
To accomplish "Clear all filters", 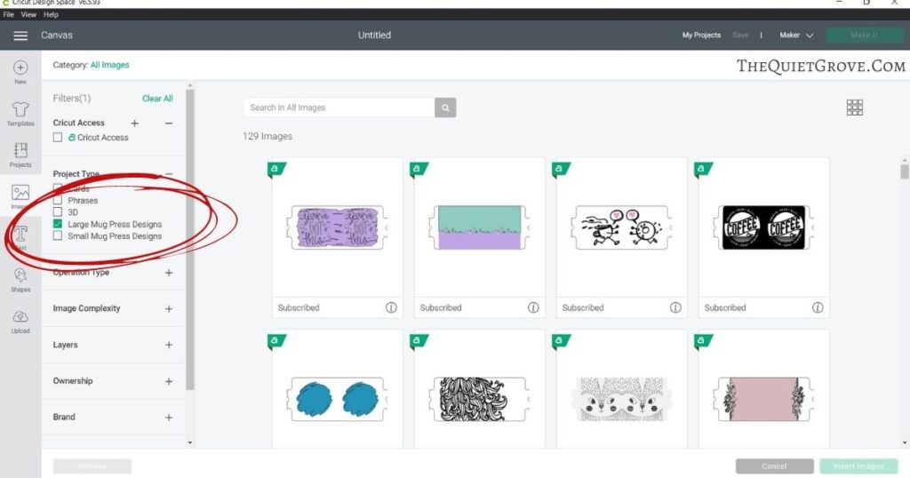I will point(157,99).
